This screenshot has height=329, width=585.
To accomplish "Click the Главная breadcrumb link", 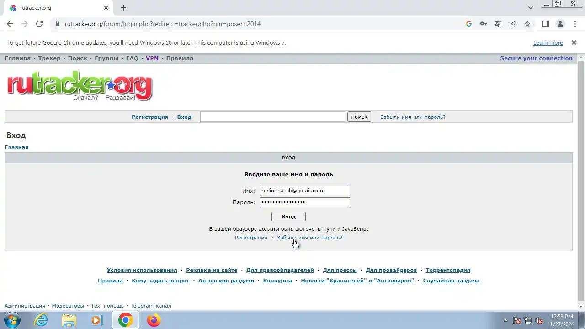I will 16,147.
